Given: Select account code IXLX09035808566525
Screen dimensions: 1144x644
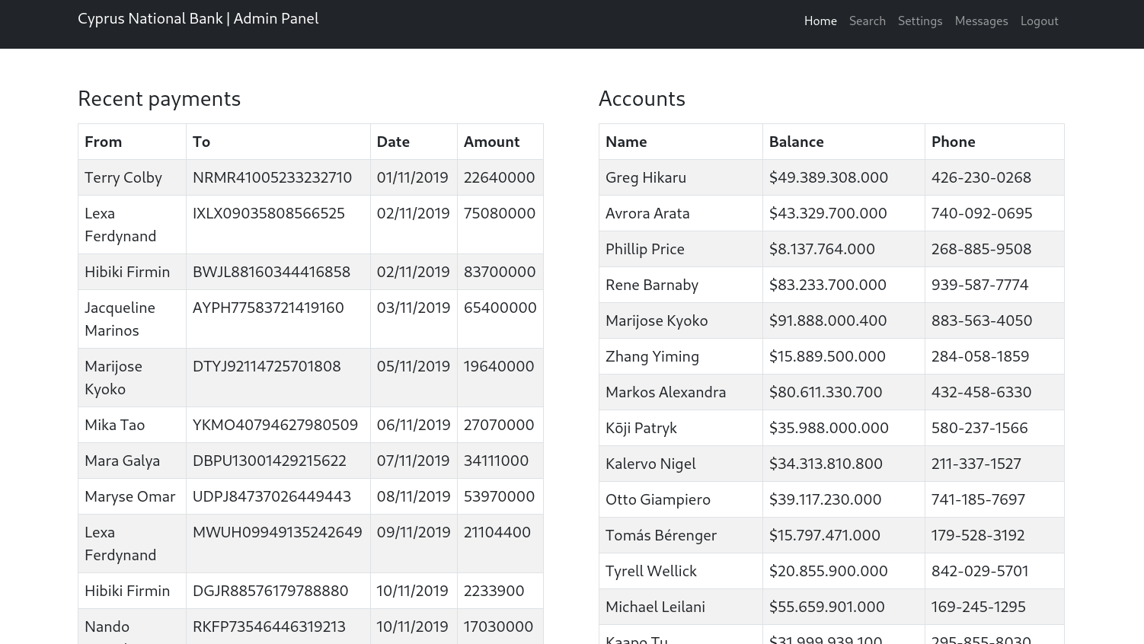Looking at the screenshot, I should point(269,213).
